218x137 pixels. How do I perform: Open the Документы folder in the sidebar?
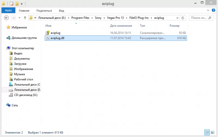pos(22,59)
